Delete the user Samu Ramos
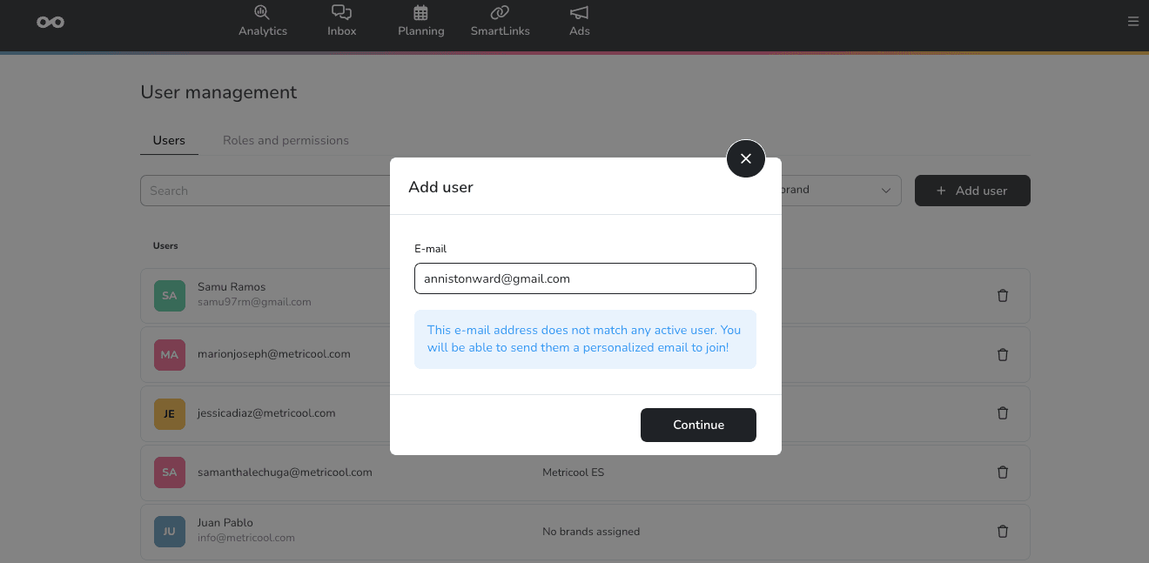 point(1002,296)
